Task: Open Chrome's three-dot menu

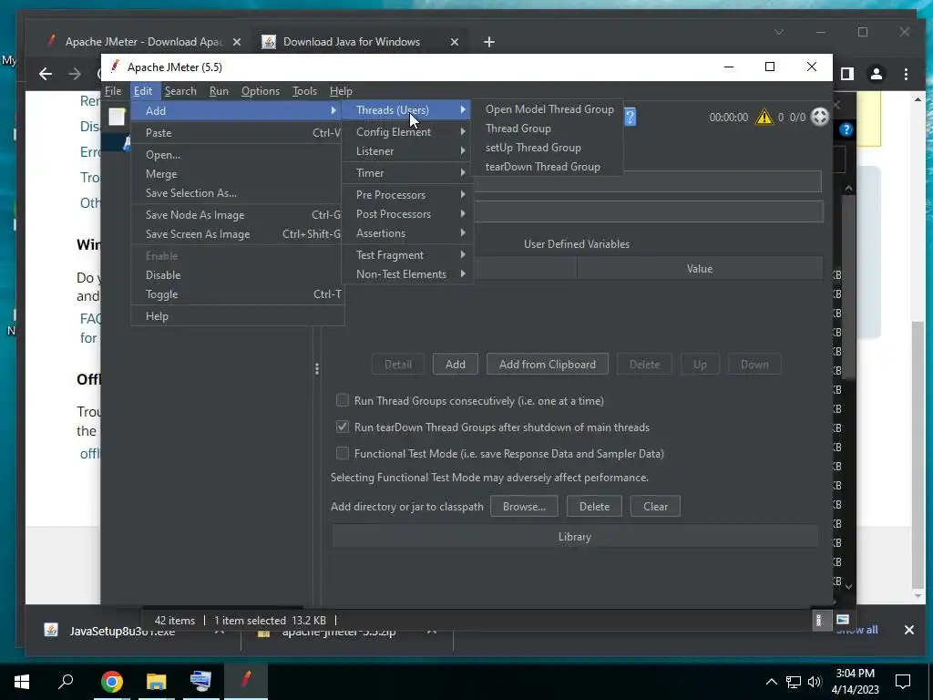Action: tap(906, 74)
